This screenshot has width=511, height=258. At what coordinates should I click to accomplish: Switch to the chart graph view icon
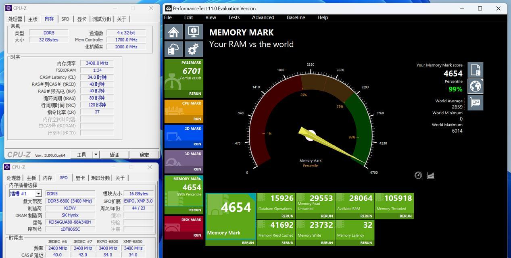431,175
